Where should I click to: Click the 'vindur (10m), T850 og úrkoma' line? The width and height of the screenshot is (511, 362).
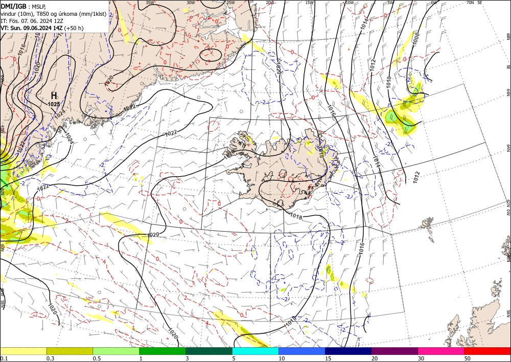pos(54,14)
